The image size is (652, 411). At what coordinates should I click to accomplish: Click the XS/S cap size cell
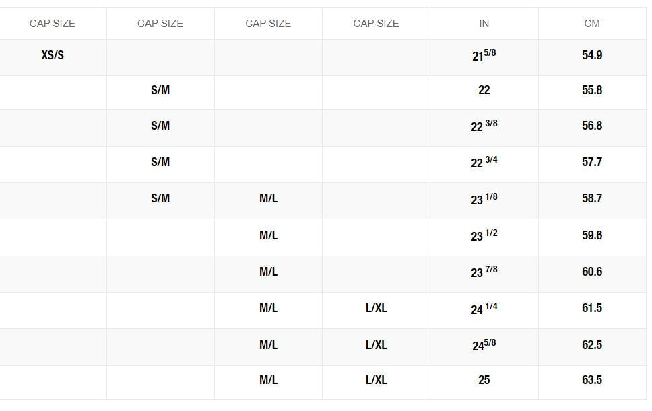point(53,55)
